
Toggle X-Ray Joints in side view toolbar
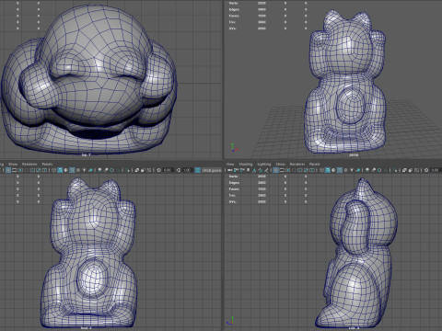tap(416, 170)
